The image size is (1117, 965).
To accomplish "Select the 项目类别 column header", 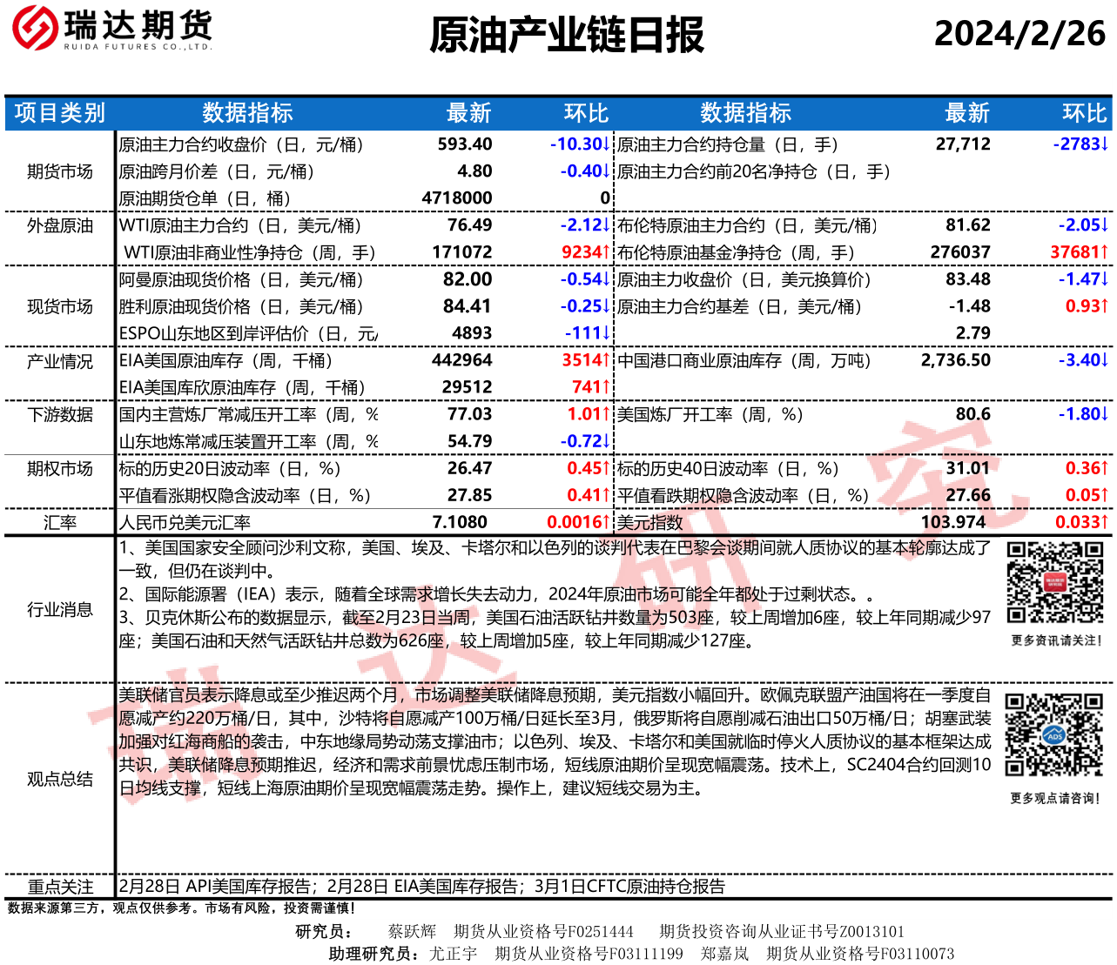I will click(x=59, y=113).
